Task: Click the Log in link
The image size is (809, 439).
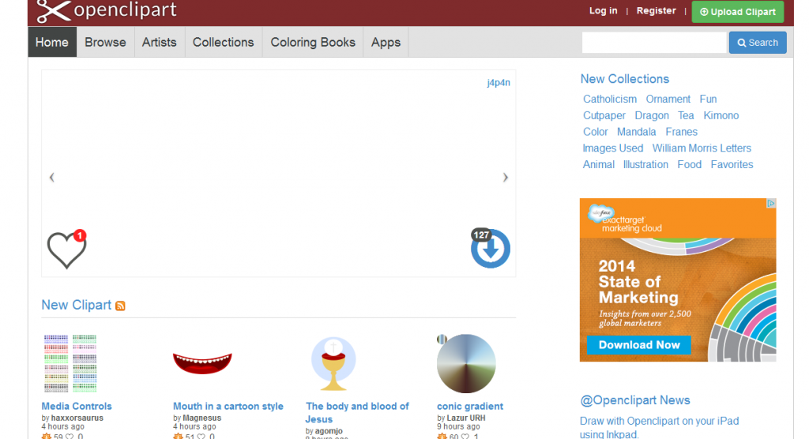Action: click(x=603, y=11)
